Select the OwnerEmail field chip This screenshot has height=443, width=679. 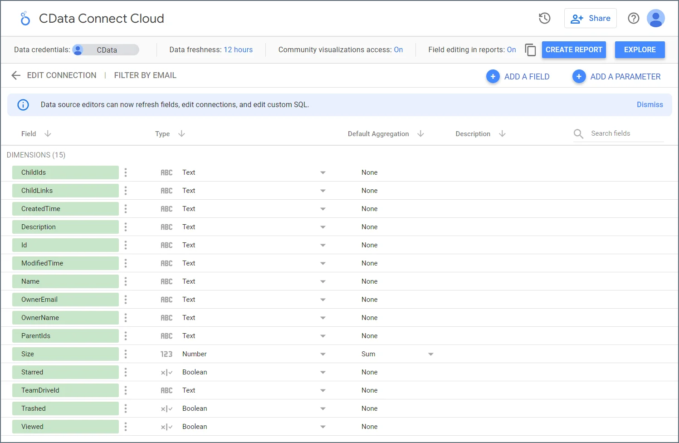(65, 300)
